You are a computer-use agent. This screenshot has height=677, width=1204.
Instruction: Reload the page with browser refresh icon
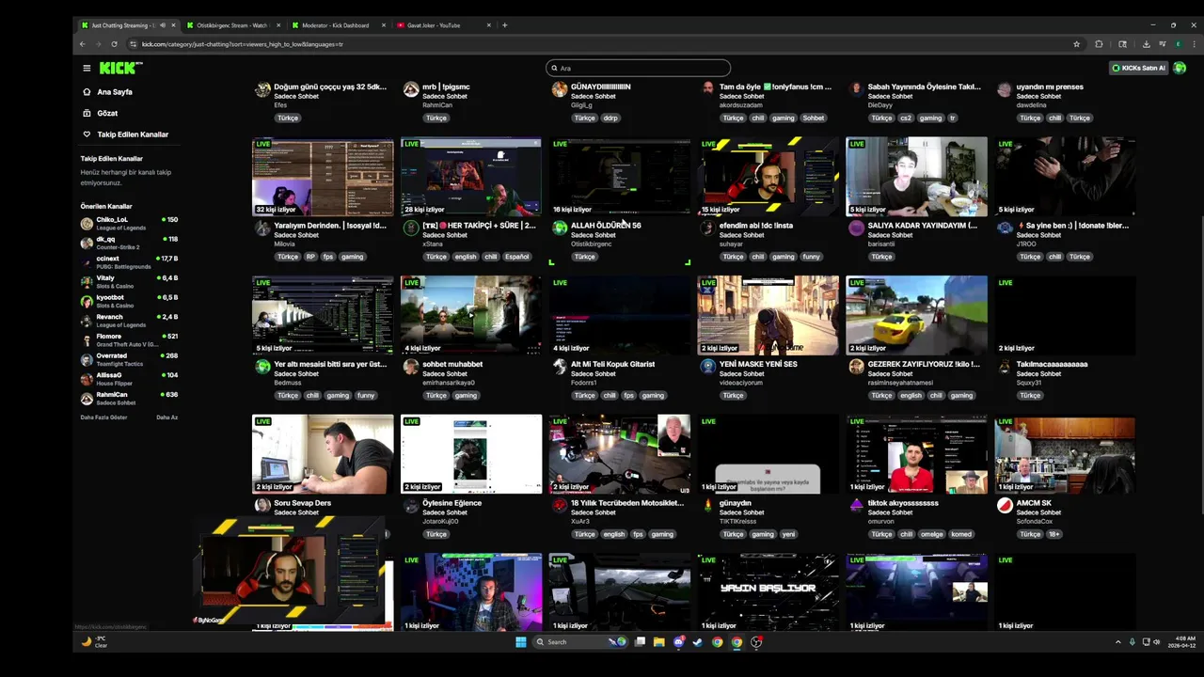pyautogui.click(x=114, y=44)
